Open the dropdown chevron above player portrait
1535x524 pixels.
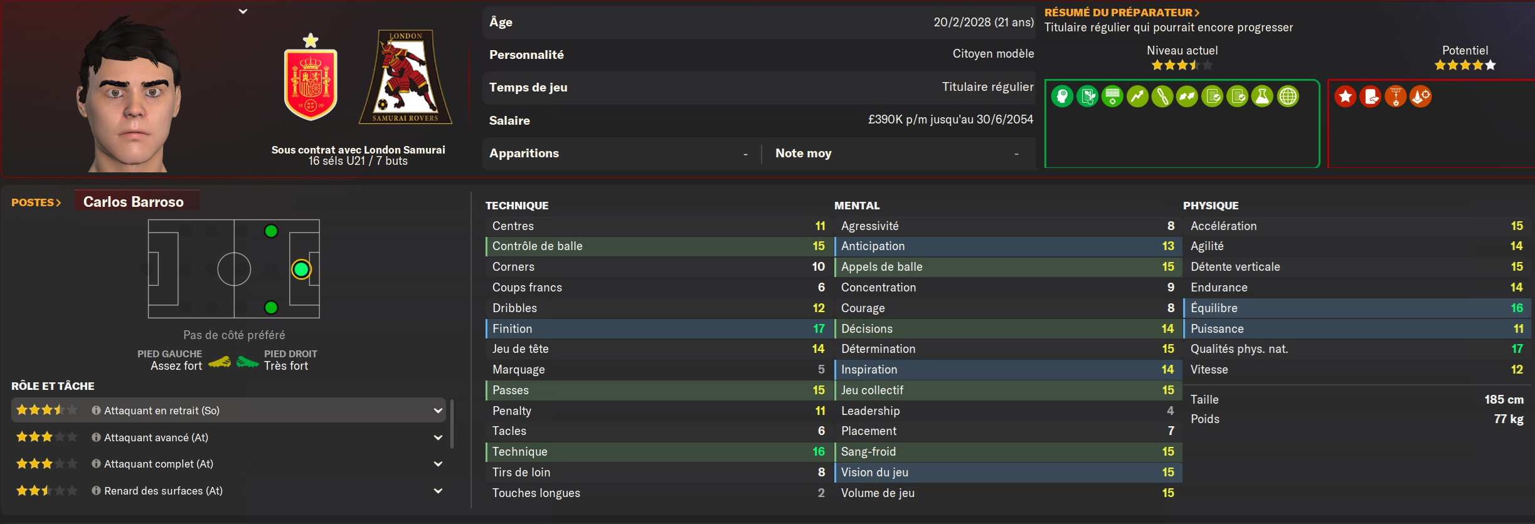[243, 11]
